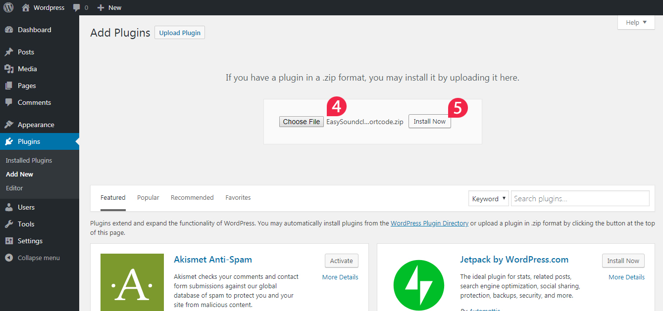This screenshot has width=663, height=311.
Task: Expand the Help dropdown tab
Action: [636, 22]
